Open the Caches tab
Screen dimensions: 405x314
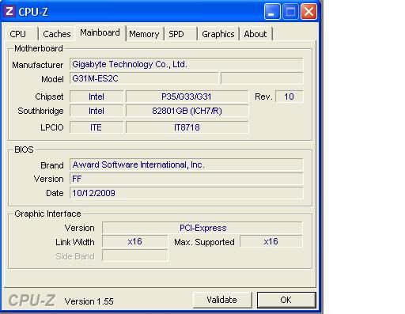(x=57, y=34)
